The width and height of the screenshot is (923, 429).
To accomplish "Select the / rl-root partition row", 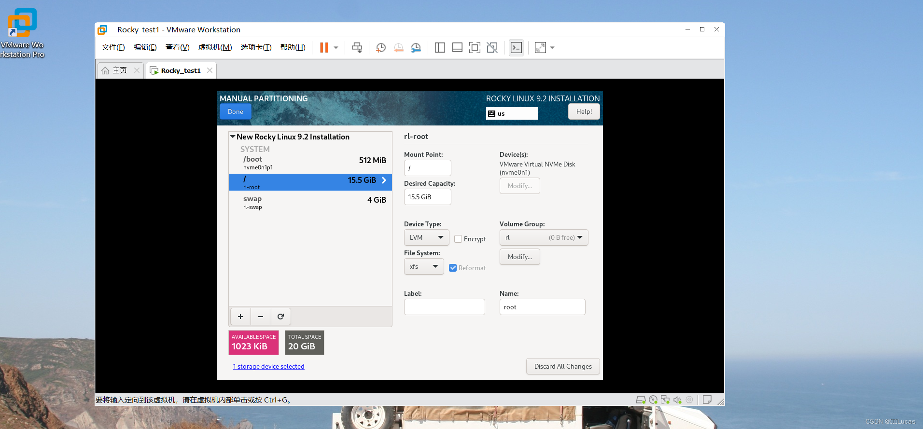I will click(310, 182).
